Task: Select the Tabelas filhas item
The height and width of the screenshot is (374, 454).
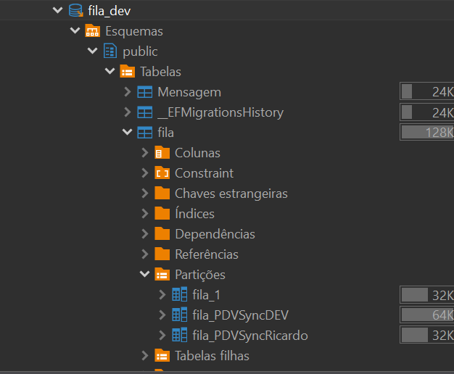Action: 212,356
